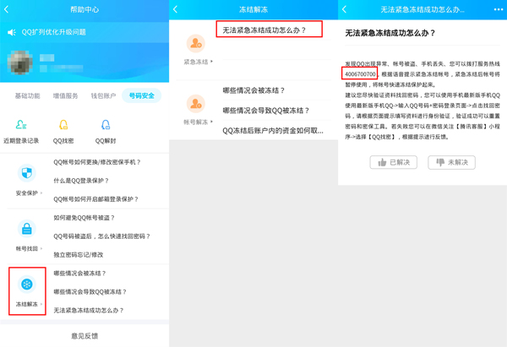Open 哪些情况会导致QQ被冻结 in 帮助中心 list
Screen dimensions: 507x347
[x=90, y=292]
